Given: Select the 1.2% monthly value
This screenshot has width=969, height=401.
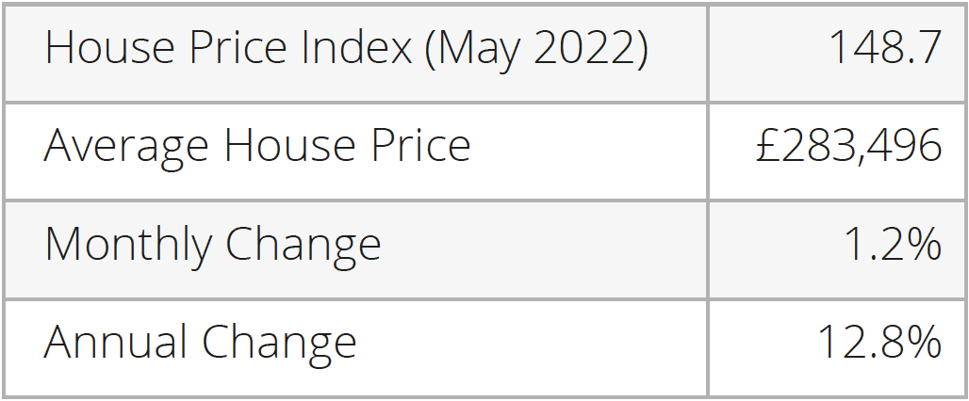Looking at the screenshot, I should click(x=893, y=244).
